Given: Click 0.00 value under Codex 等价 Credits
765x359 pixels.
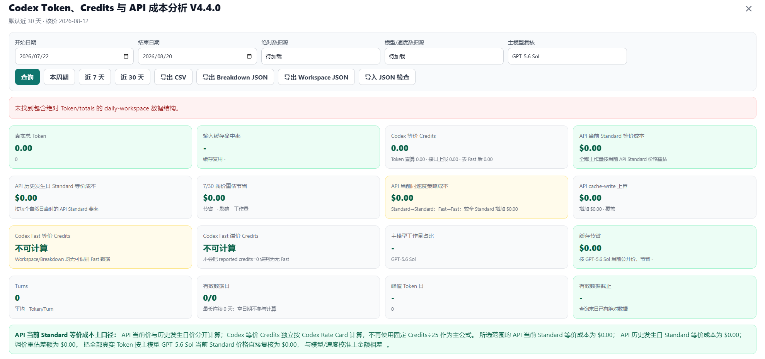Looking at the screenshot, I should [400, 148].
